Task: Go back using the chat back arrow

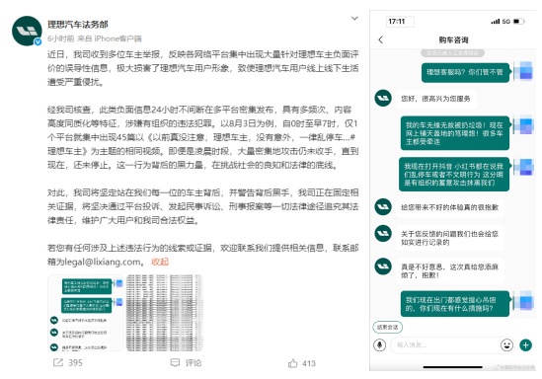Action: [x=381, y=39]
